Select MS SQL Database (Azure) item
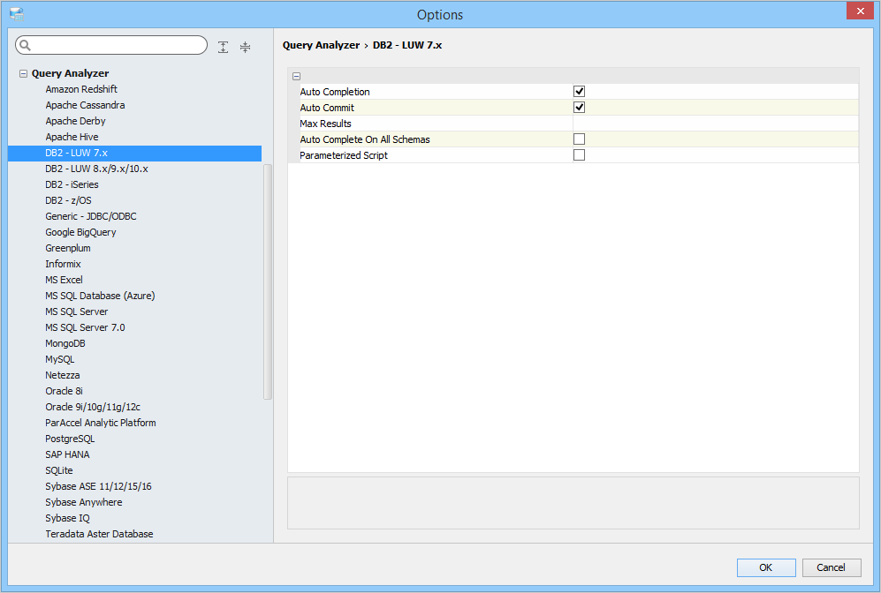 point(100,296)
